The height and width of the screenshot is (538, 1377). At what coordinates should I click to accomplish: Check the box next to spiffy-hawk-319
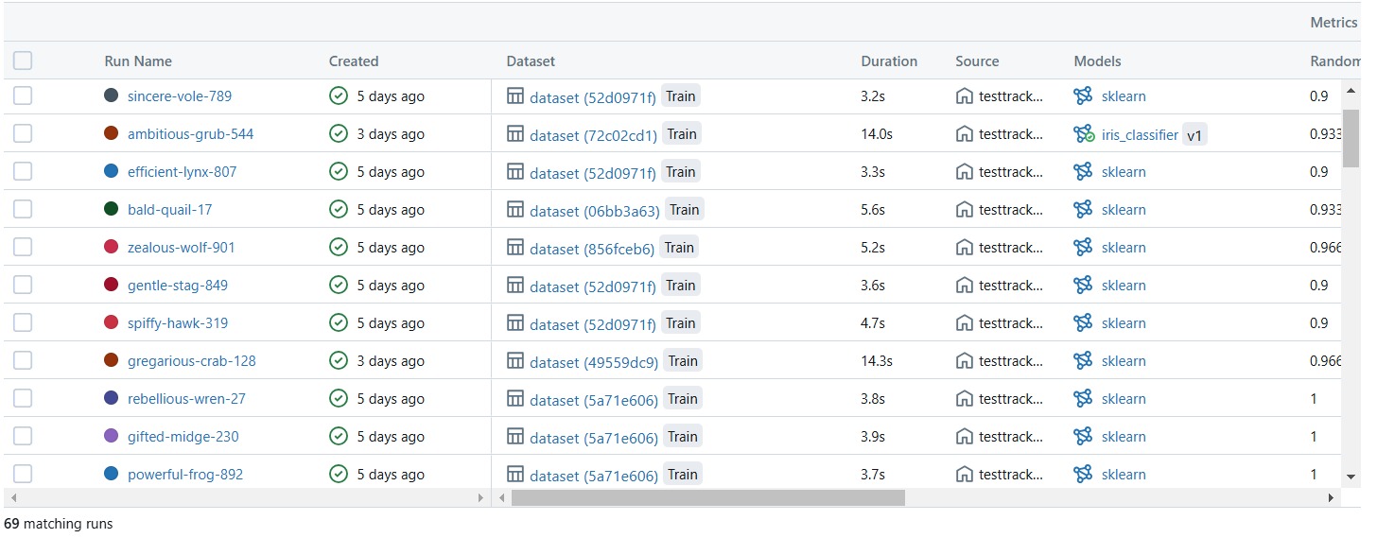click(x=23, y=323)
